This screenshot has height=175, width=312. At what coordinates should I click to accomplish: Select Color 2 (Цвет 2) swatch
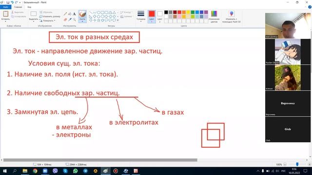coord(160,16)
